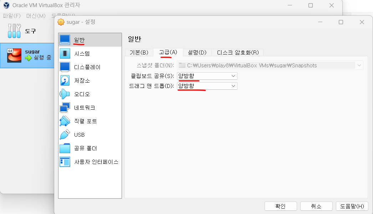The image size is (373, 214).
Task: Open the 오디오 speaker icon
Action: click(x=65, y=94)
